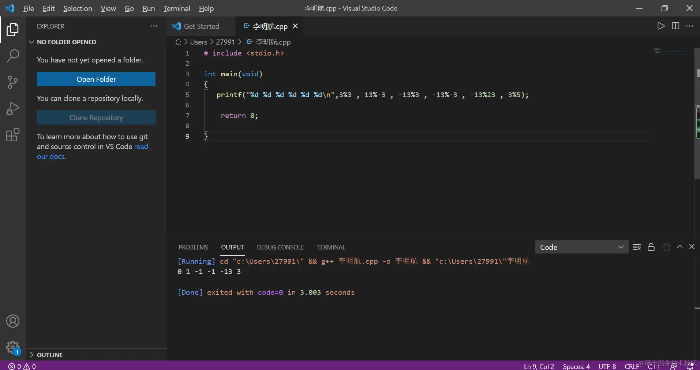Image resolution: width=700 pixels, height=370 pixels.
Task: Open the View menu
Action: click(x=108, y=8)
